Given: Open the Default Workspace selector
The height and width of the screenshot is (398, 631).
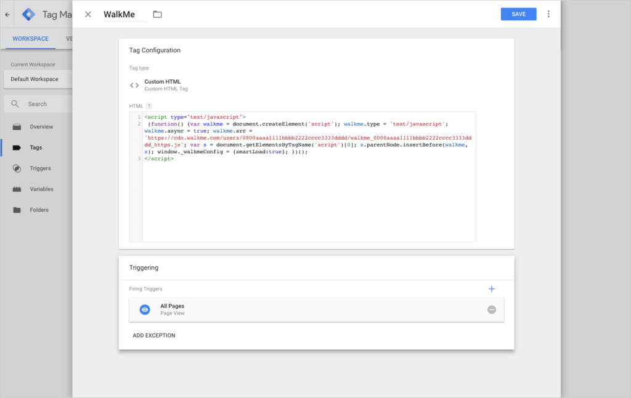Looking at the screenshot, I should pos(34,79).
